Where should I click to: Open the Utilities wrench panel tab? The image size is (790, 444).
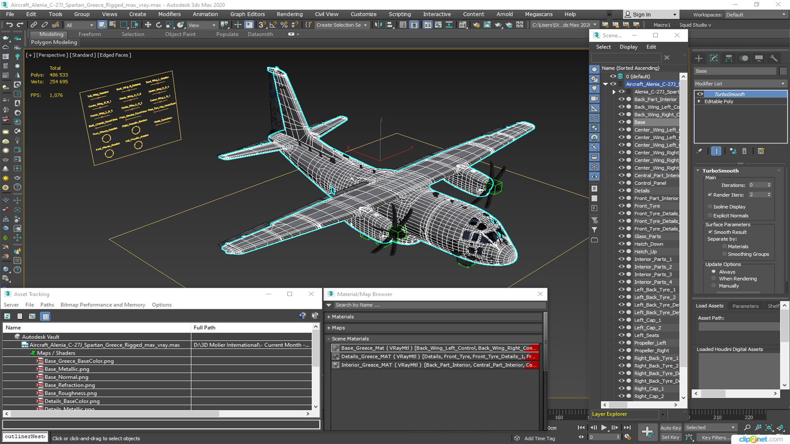[x=774, y=58]
